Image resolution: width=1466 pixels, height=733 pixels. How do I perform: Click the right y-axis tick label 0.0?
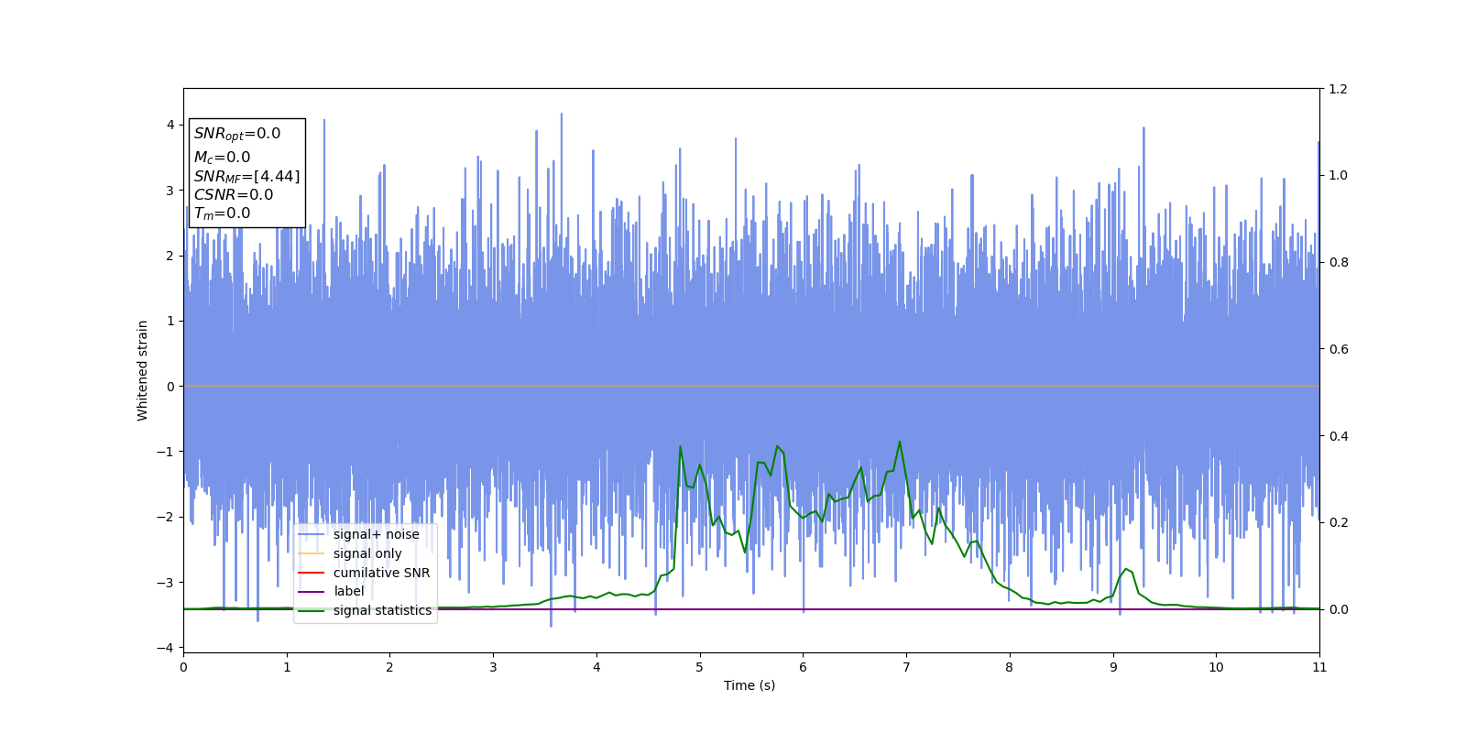1338,609
